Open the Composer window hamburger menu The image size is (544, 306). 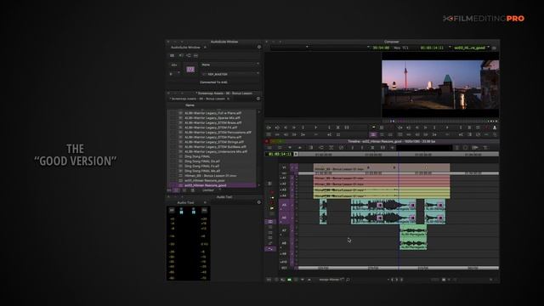click(x=494, y=48)
